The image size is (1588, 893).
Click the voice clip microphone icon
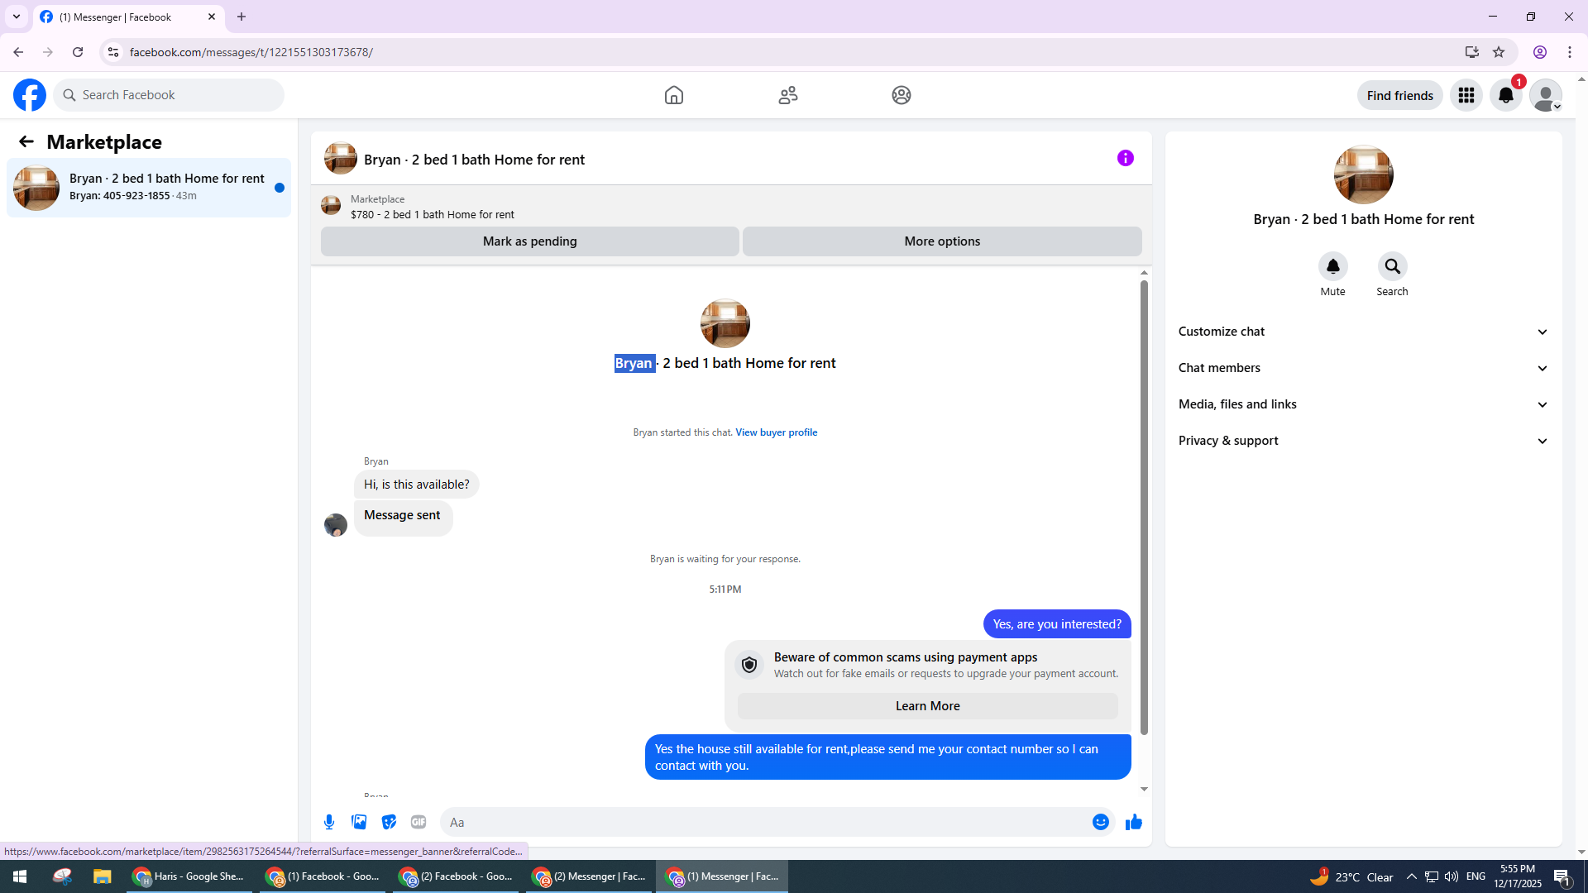click(x=329, y=822)
